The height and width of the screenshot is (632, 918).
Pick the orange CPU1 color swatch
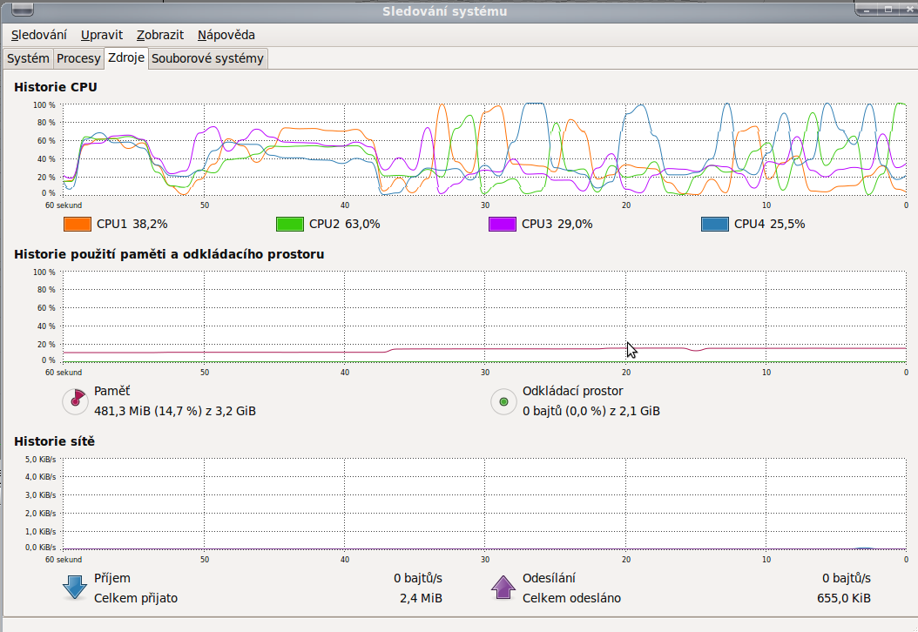[x=78, y=224]
